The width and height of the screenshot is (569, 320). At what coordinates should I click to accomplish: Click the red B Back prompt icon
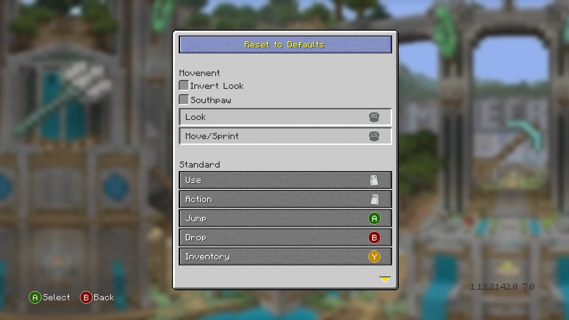coord(86,297)
